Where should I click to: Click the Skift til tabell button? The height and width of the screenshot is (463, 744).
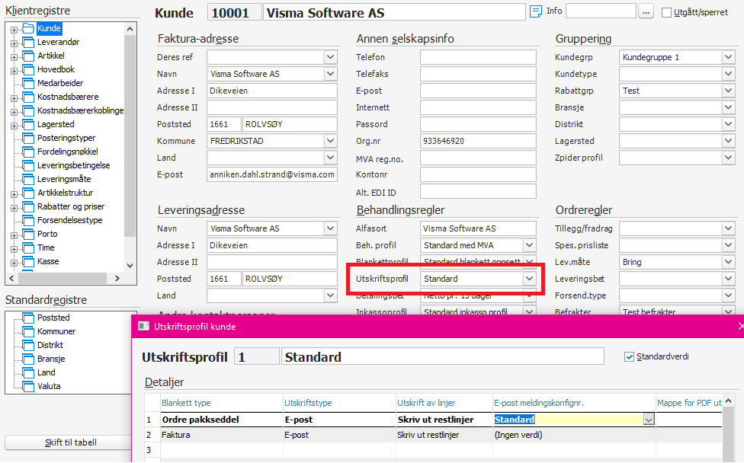pyautogui.click(x=70, y=442)
